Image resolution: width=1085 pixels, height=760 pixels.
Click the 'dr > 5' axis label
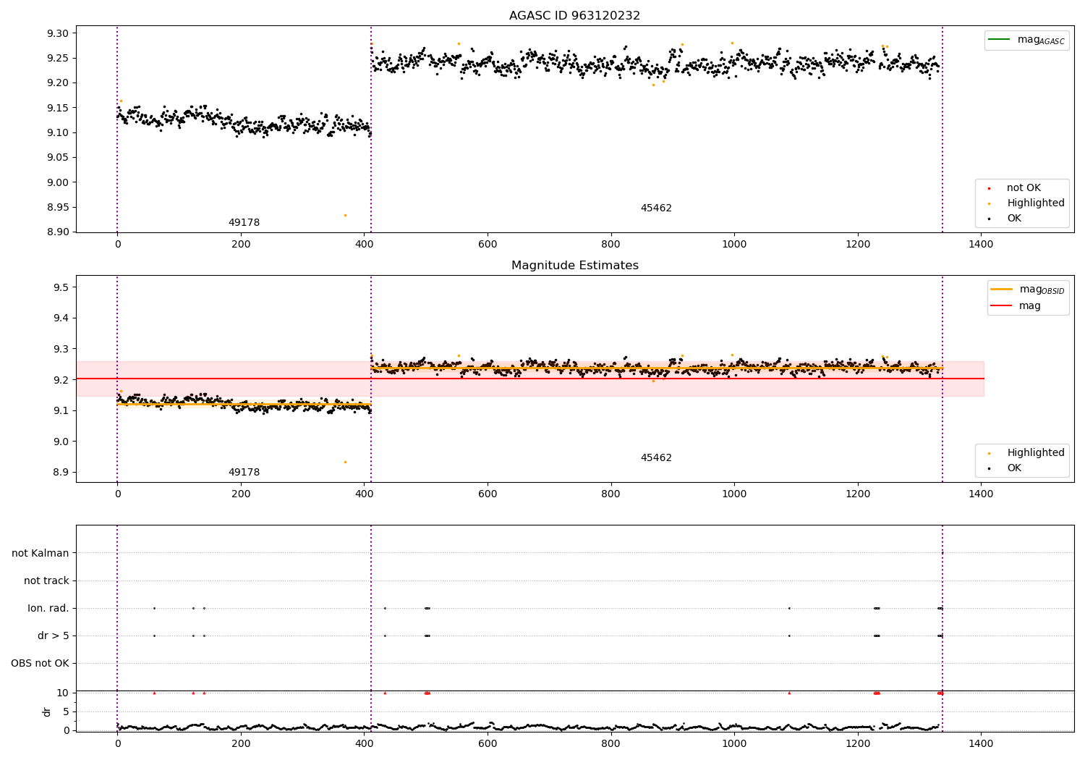pos(54,636)
